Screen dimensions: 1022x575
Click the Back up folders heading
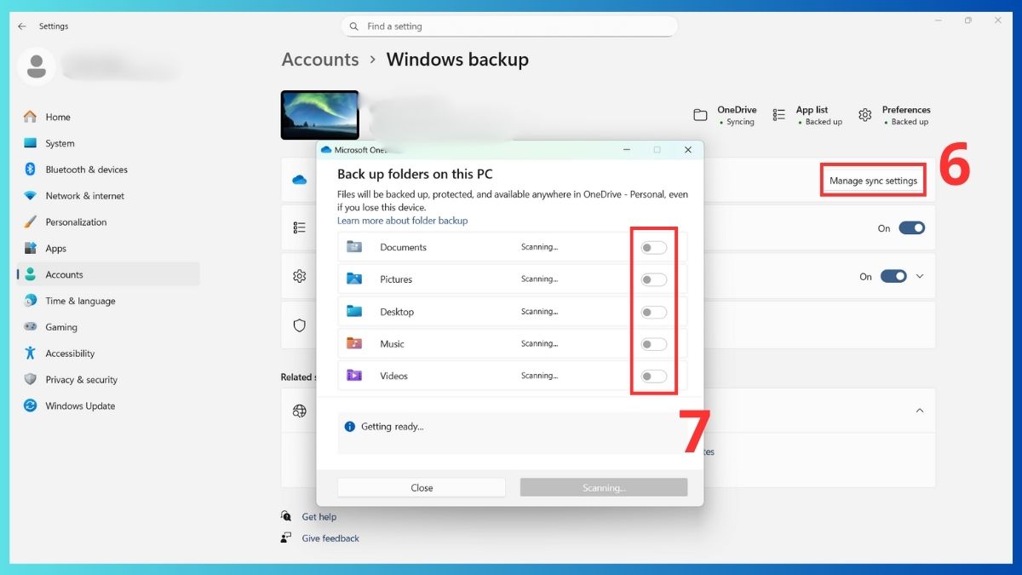(415, 174)
